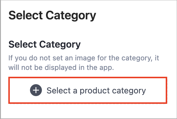The height and width of the screenshot is (119, 177).
Task: Click the red-outlined category selection box
Action: click(88, 90)
